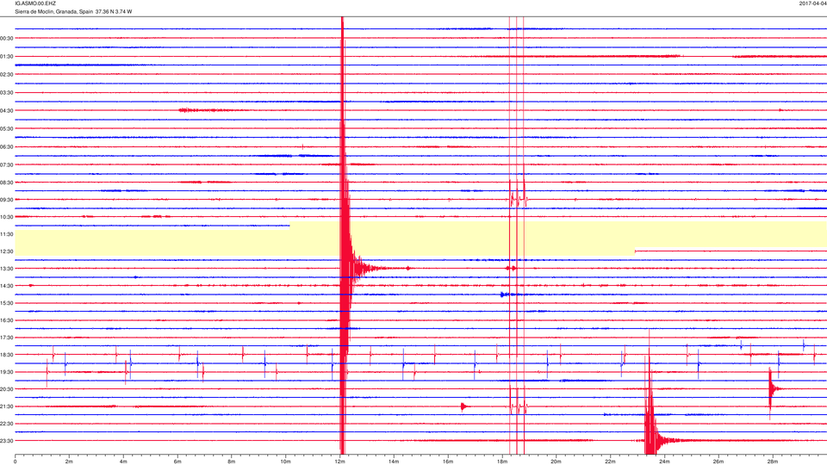Click the 22:30 hour label
Viewport: 827px width, 465px height.
click(x=7, y=424)
